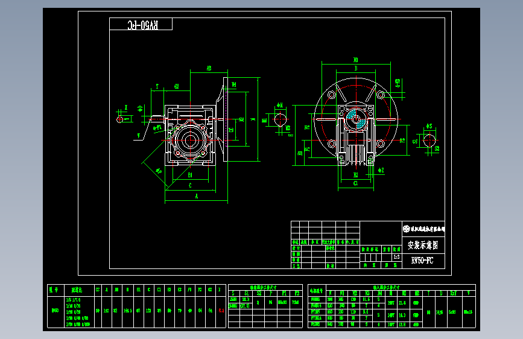Select the 1/5 1/7.5 ratio entry
This screenshot has width=523, height=339.
(73, 300)
